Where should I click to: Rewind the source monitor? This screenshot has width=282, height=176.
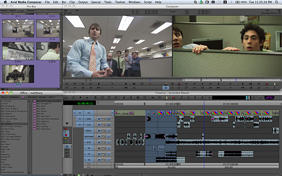[67, 84]
